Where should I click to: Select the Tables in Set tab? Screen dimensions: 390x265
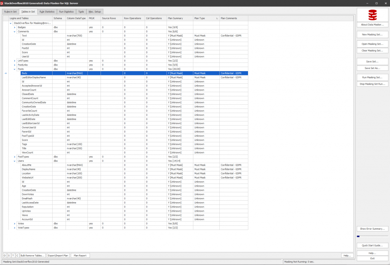coord(28,12)
